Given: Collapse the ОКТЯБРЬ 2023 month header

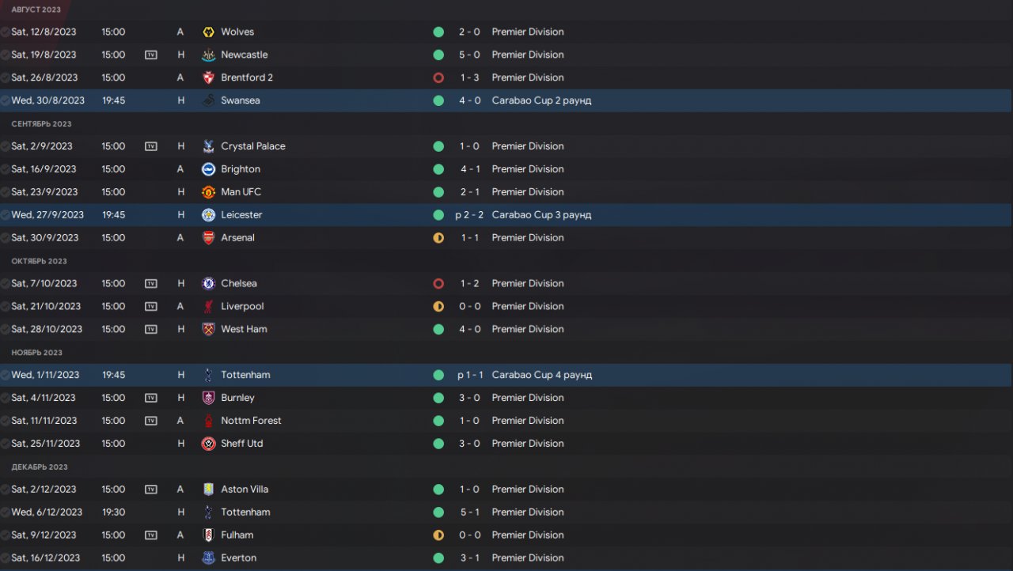Looking at the screenshot, I should (x=39, y=261).
